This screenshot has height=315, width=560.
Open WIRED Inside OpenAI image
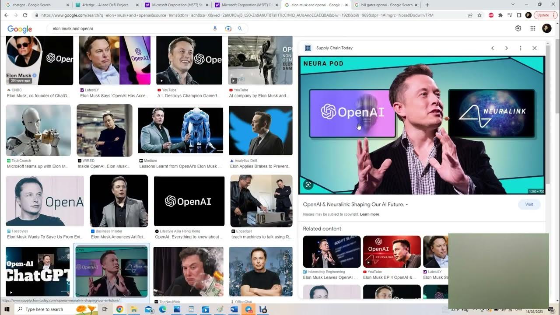(x=105, y=130)
